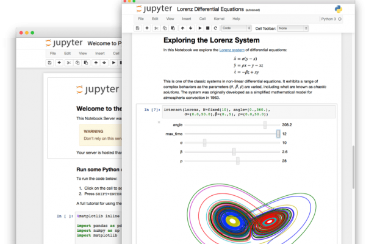This screenshot has width=366, height=244.
Task: Click the Python logo in Lorenz notebook header
Action: point(339,9)
